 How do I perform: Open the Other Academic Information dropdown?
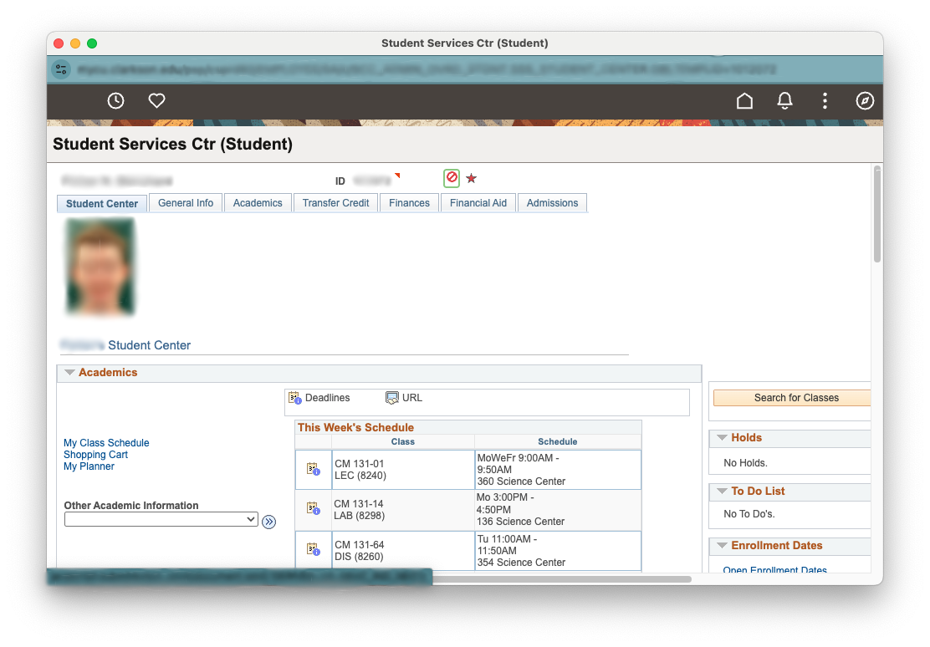[x=161, y=520]
